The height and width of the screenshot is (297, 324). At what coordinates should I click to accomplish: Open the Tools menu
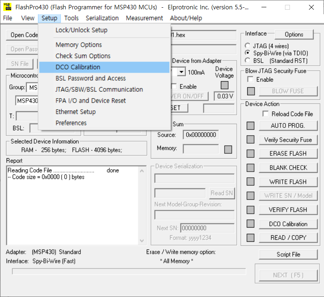tap(71, 18)
